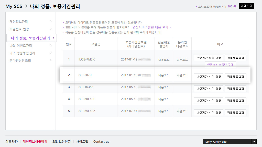Viewport: 262px width, 147px height.
Task: Click 연장서비스플랜 구매 button for ILCE-7M2K
Action: tap(220, 65)
